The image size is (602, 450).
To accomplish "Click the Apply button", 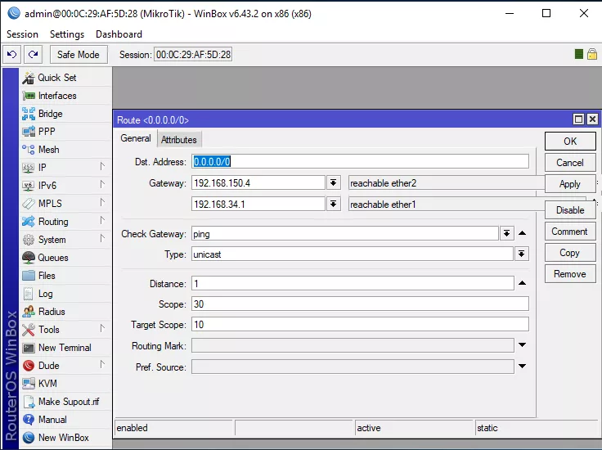I will [570, 184].
